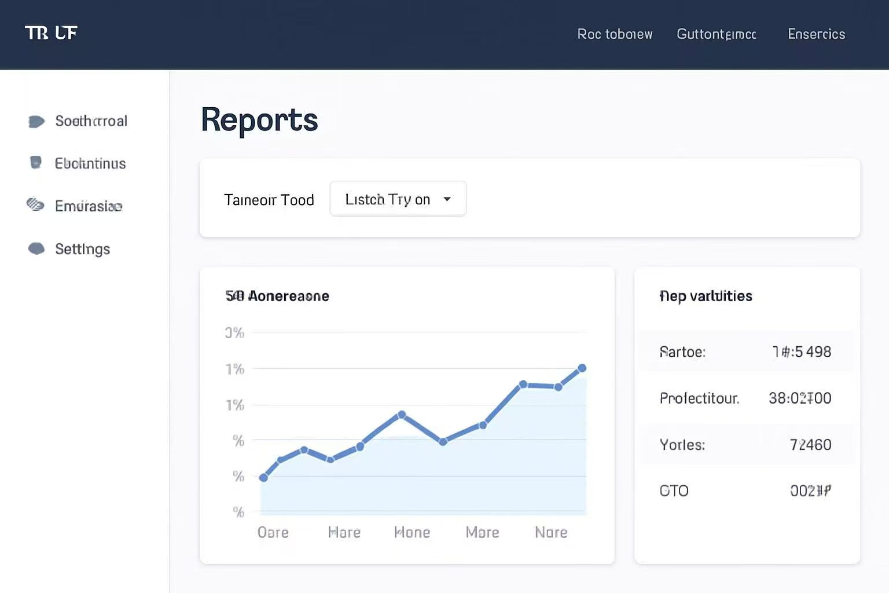This screenshot has height=593, width=889.
Task: Click the Guttontgimcc navigation link
Action: tap(716, 34)
